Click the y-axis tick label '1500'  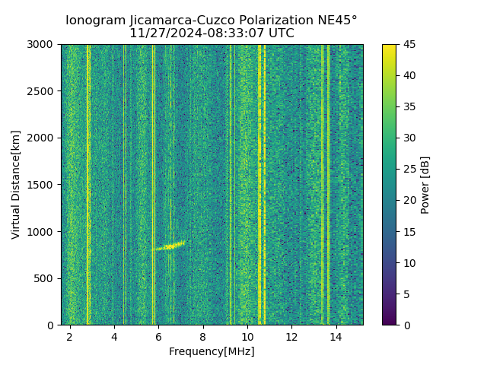(x=40, y=185)
